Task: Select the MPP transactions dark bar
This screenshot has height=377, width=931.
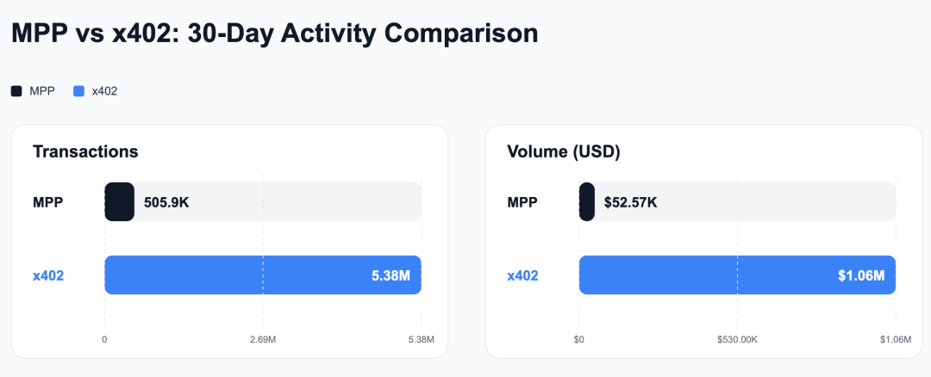Action: click(119, 201)
